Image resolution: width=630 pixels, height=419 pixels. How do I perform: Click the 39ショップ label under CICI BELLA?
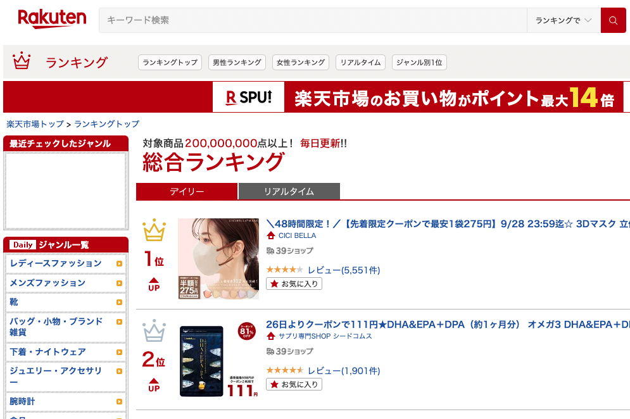294,251
